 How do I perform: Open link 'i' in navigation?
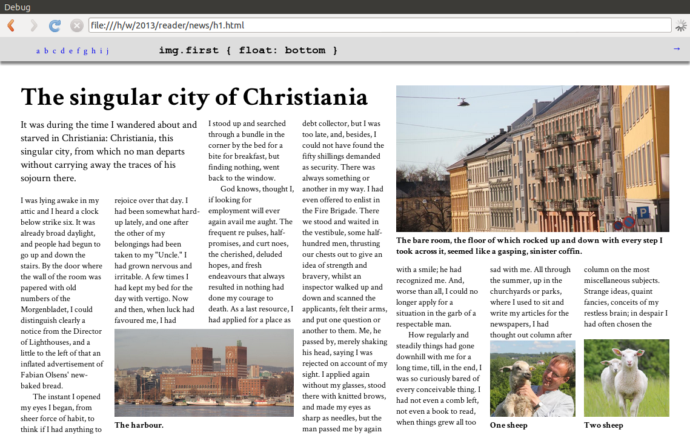point(101,51)
